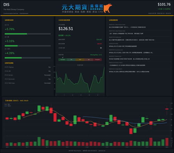This screenshot has width=174, height=153.
Task: Select the Strong Sell rating segment
Action: (97, 60)
